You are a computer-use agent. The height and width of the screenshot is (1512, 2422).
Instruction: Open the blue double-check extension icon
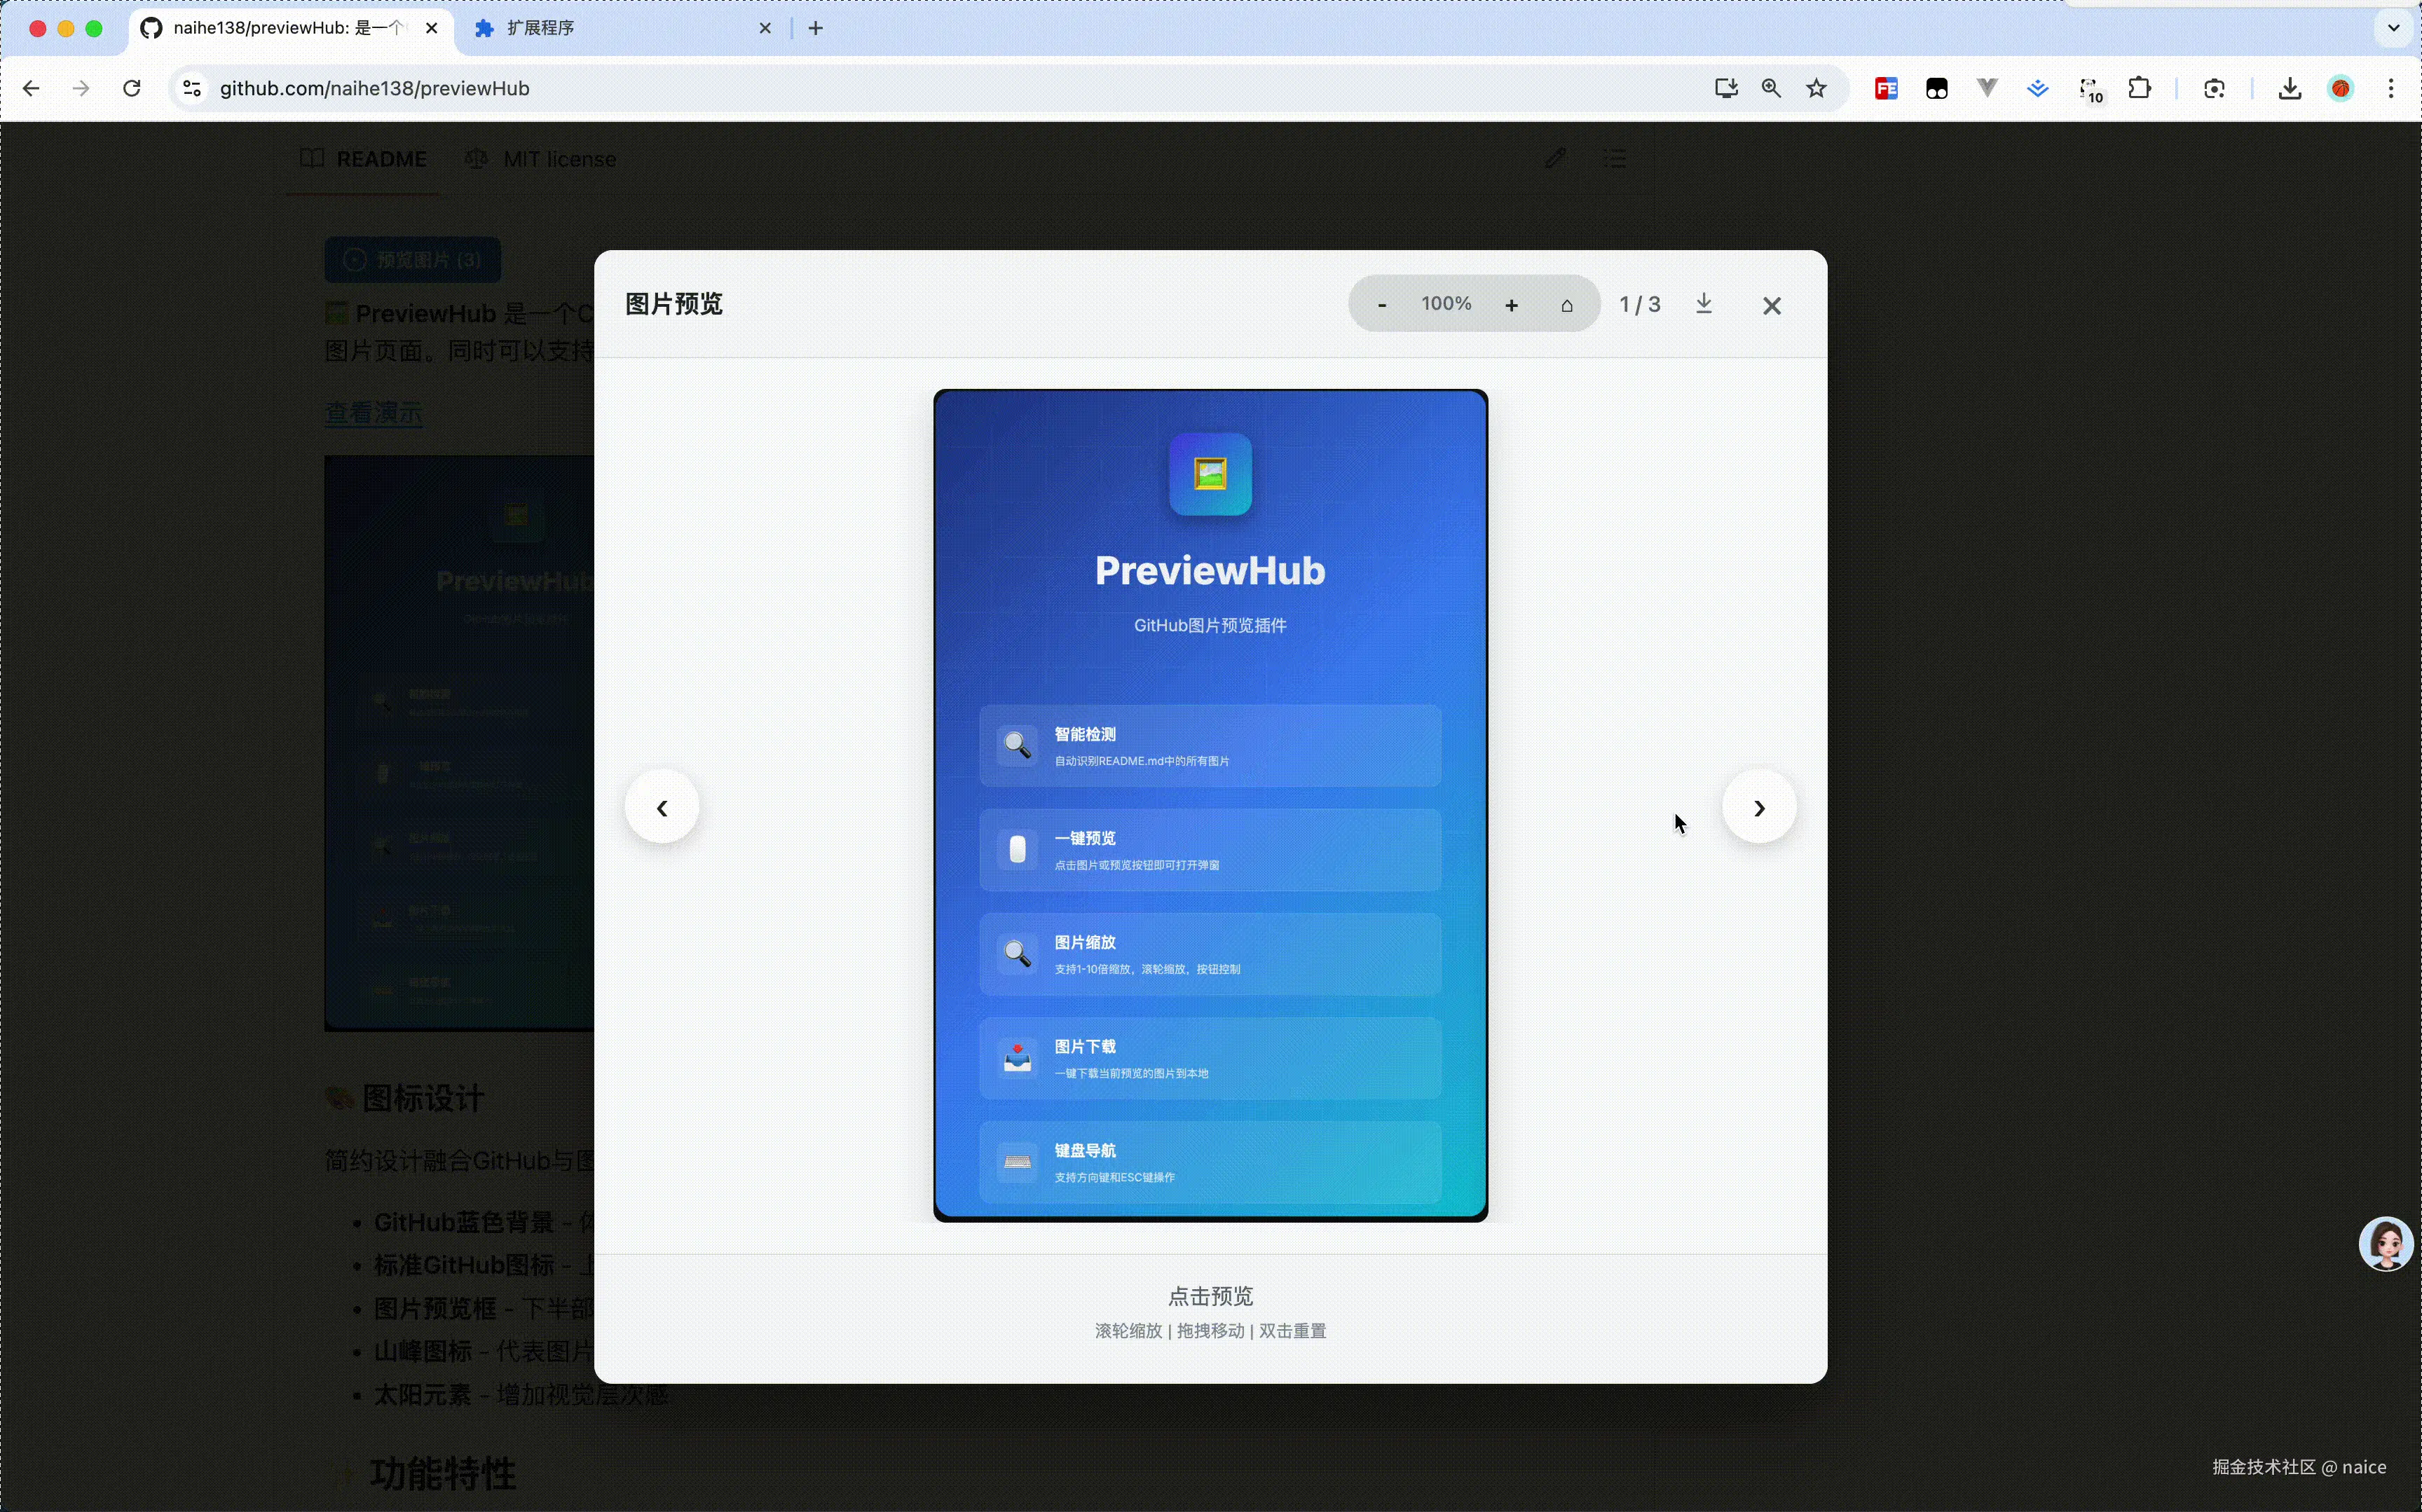2038,89
